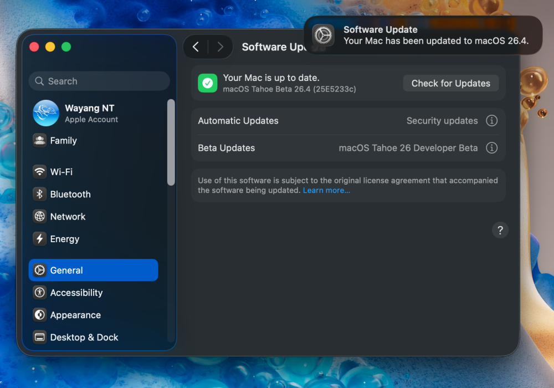Viewport: 554px width, 388px height.
Task: Select the General gear icon
Action: pyautogui.click(x=39, y=270)
